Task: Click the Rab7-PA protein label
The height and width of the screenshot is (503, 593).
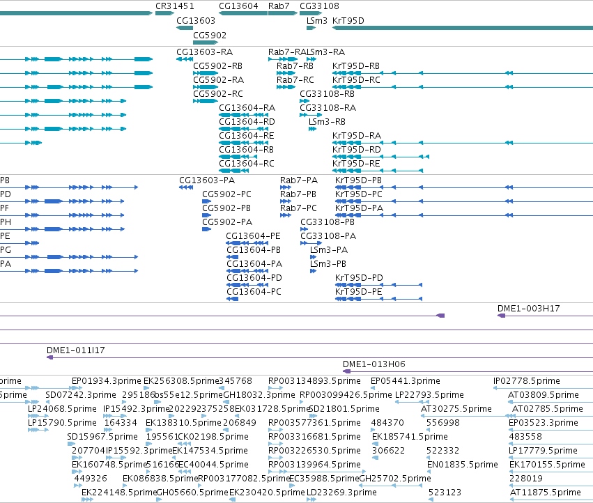Action: coord(299,180)
